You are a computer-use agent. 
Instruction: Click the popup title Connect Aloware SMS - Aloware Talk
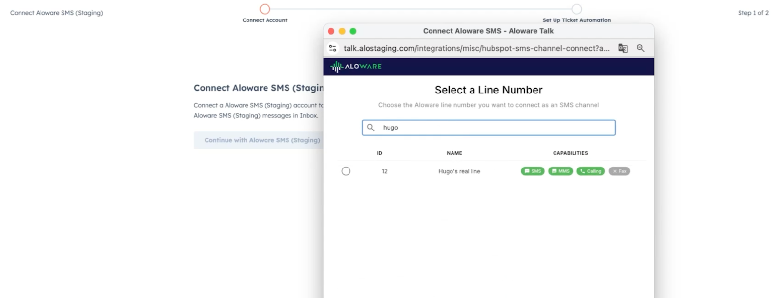pyautogui.click(x=488, y=31)
